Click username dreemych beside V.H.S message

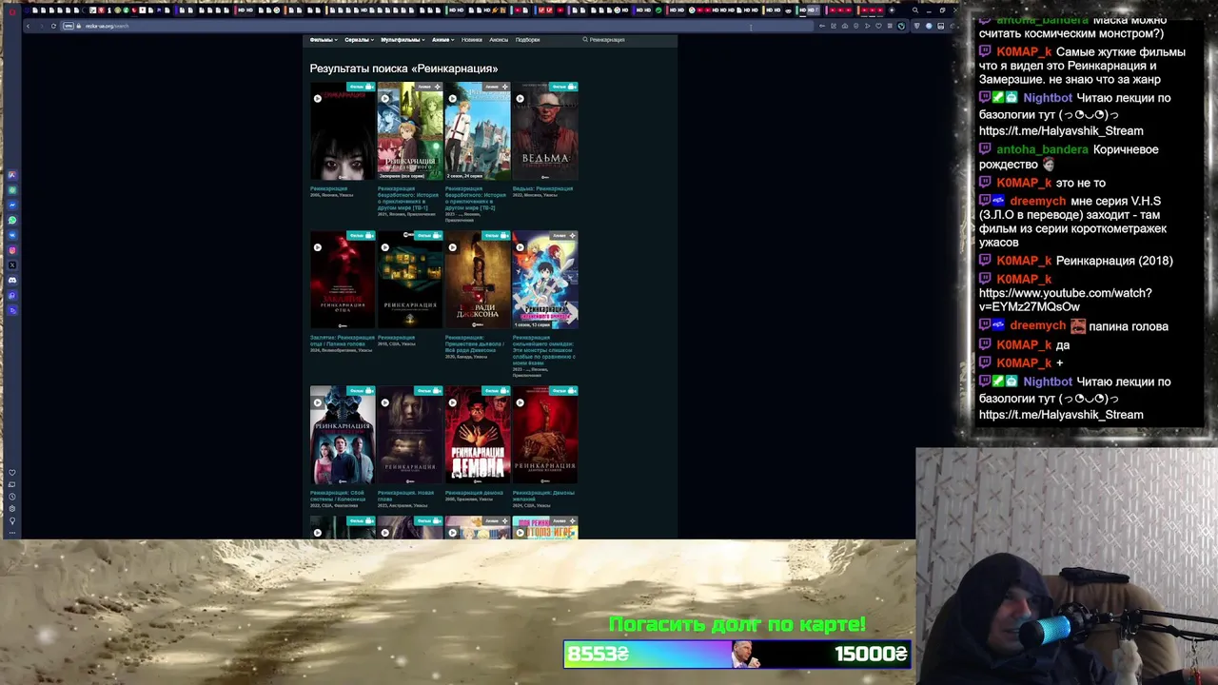1037,201
